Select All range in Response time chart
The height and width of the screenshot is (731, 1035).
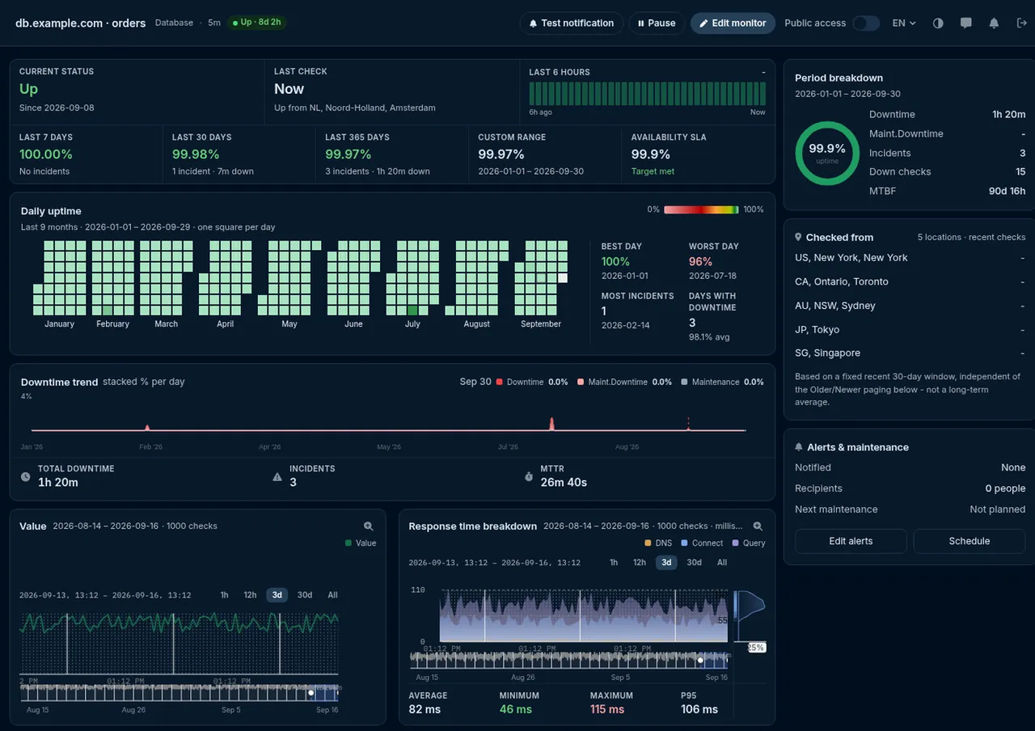click(722, 563)
